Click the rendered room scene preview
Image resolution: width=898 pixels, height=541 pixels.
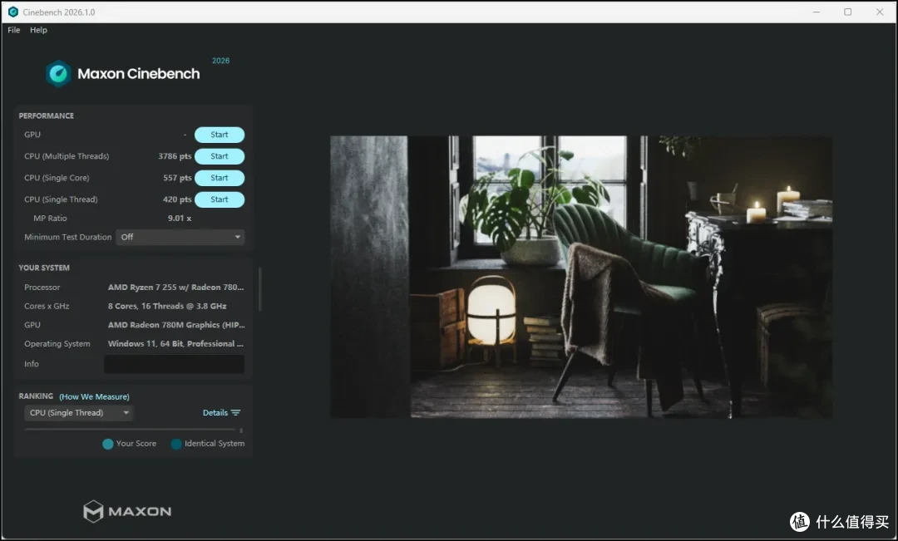[x=580, y=277]
